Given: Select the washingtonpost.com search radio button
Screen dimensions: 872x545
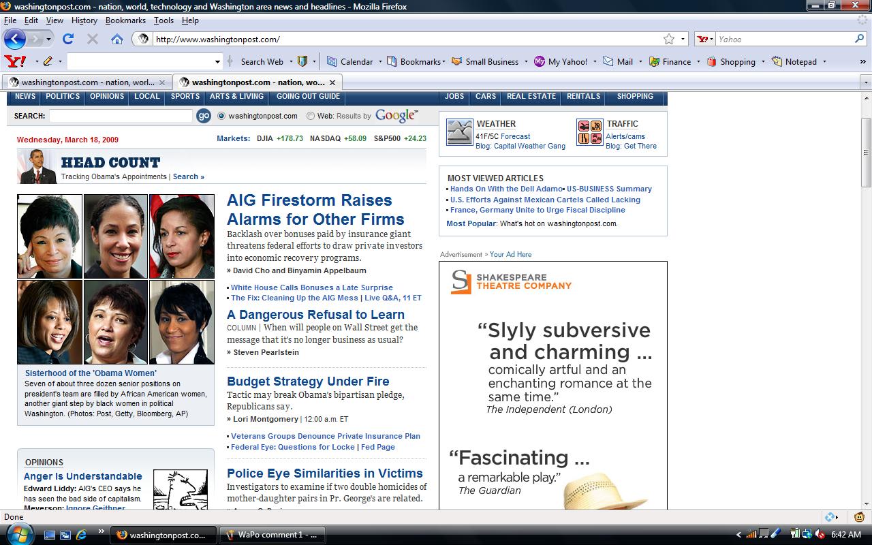Looking at the screenshot, I should coord(221,116).
